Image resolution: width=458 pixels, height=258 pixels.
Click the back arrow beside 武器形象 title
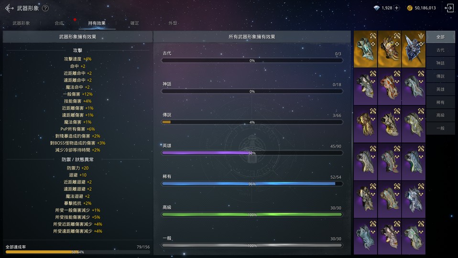(9, 8)
